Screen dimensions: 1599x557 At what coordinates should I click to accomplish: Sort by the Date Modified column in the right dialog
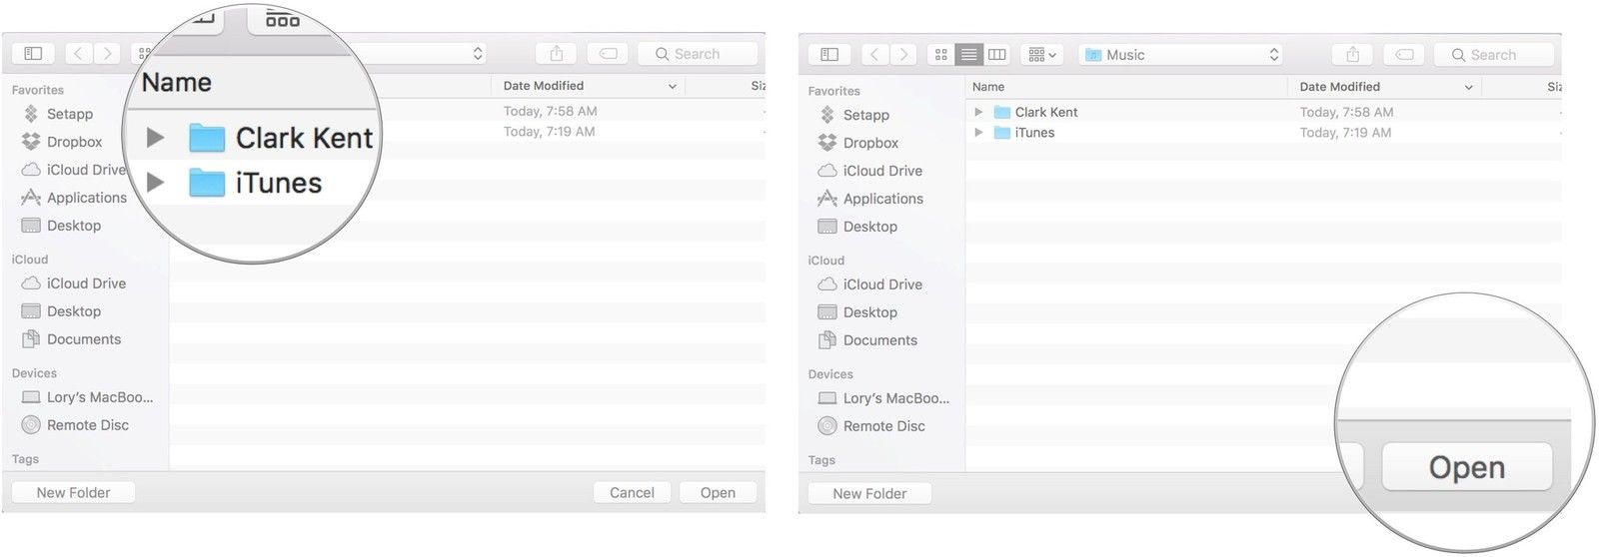[1339, 87]
